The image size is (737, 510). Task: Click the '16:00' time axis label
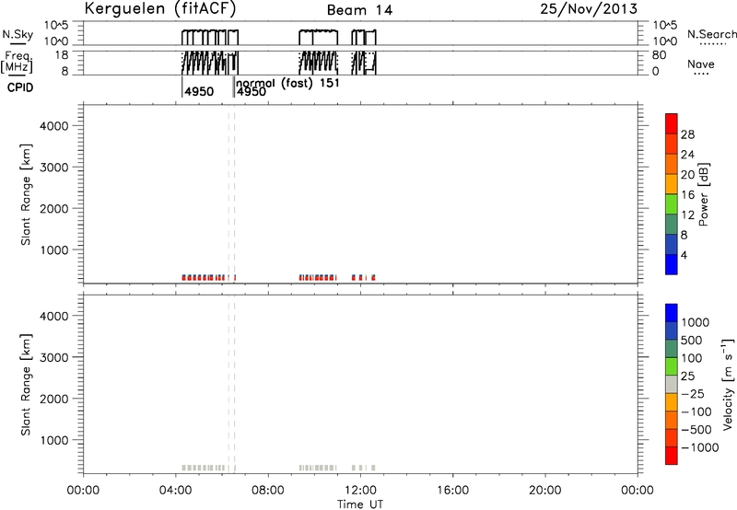click(x=452, y=491)
